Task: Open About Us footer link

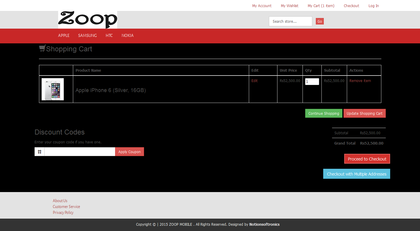Action: (60, 201)
